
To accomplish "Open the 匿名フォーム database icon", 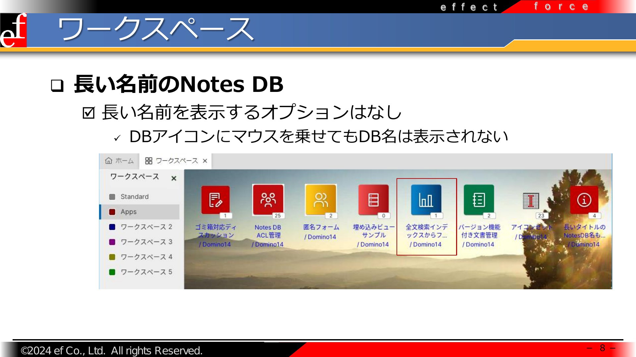I will [x=321, y=200].
